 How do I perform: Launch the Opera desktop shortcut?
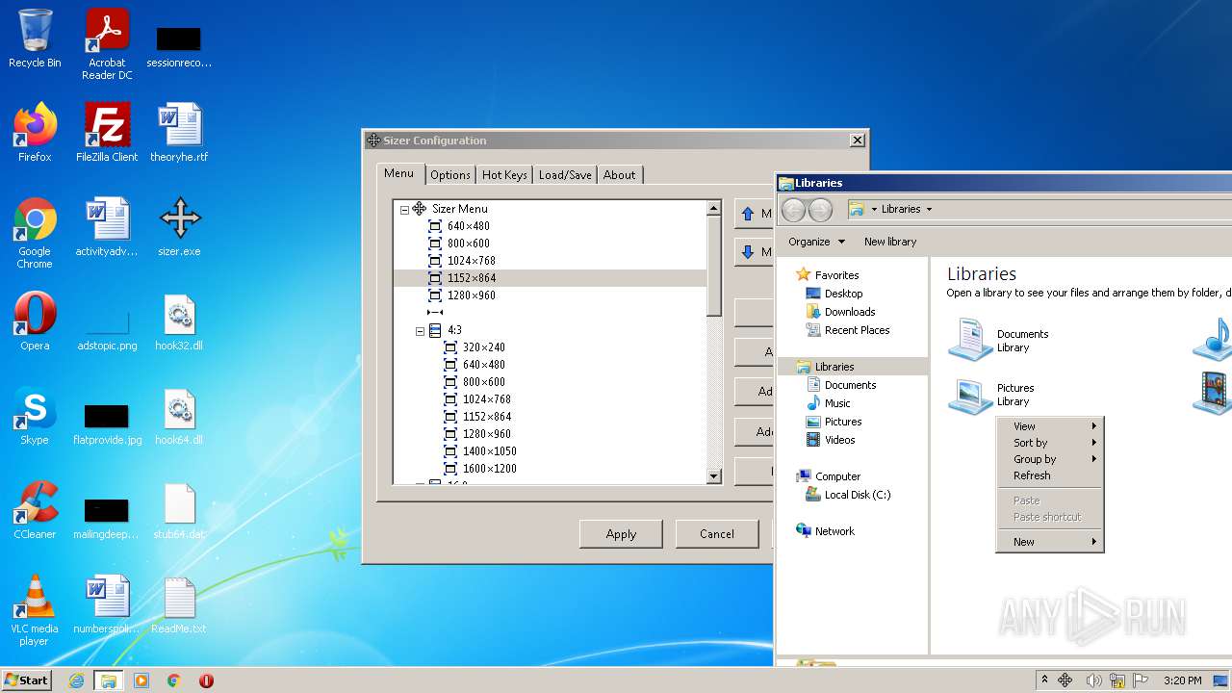click(x=35, y=321)
